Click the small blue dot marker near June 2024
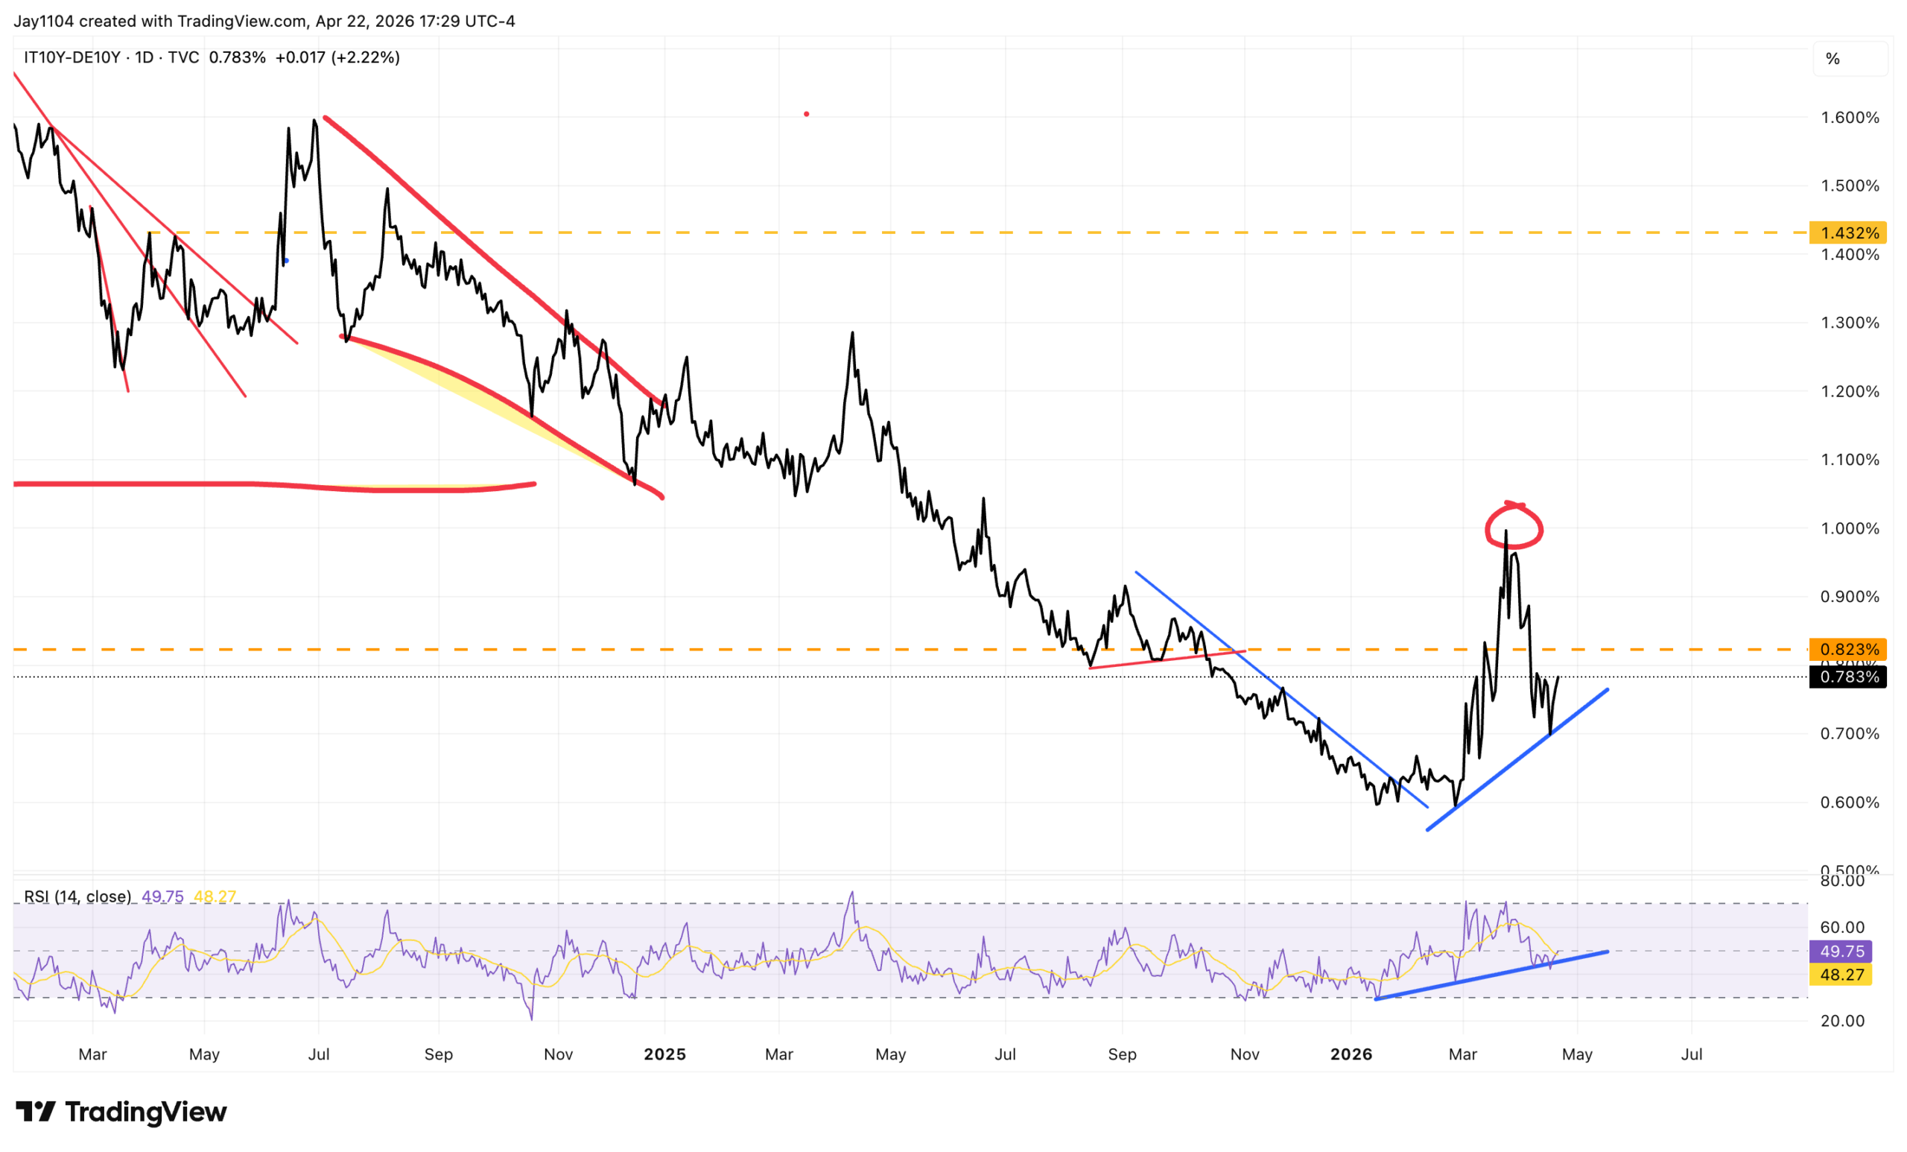This screenshot has width=1907, height=1152. point(286,262)
